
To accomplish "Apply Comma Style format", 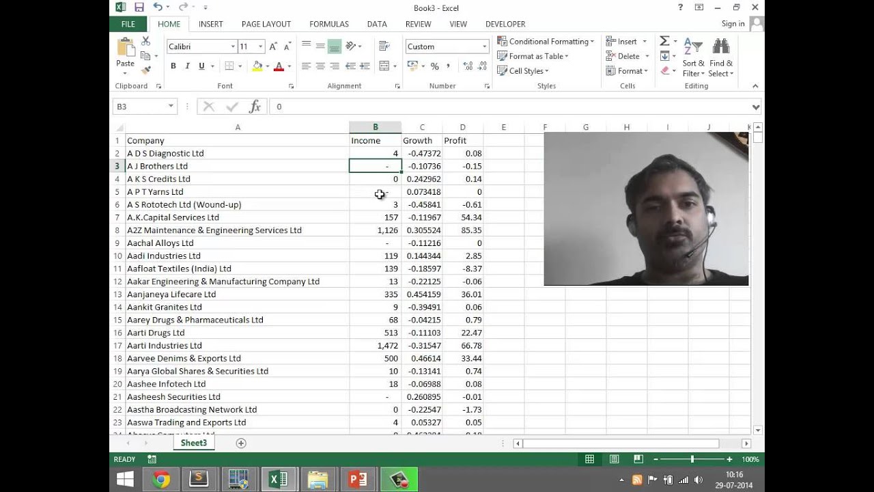I will [x=449, y=66].
